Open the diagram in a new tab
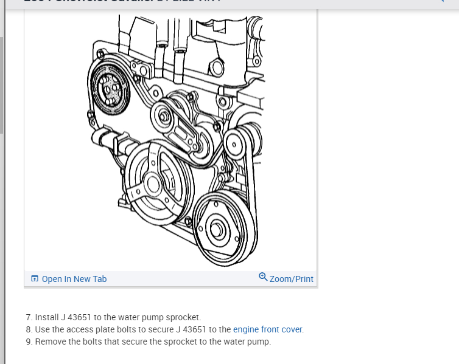This screenshot has width=459, height=364. click(69, 279)
